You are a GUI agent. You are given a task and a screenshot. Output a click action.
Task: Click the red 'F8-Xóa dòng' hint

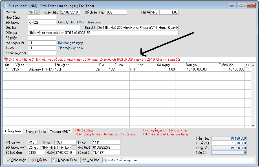[x=84, y=130]
